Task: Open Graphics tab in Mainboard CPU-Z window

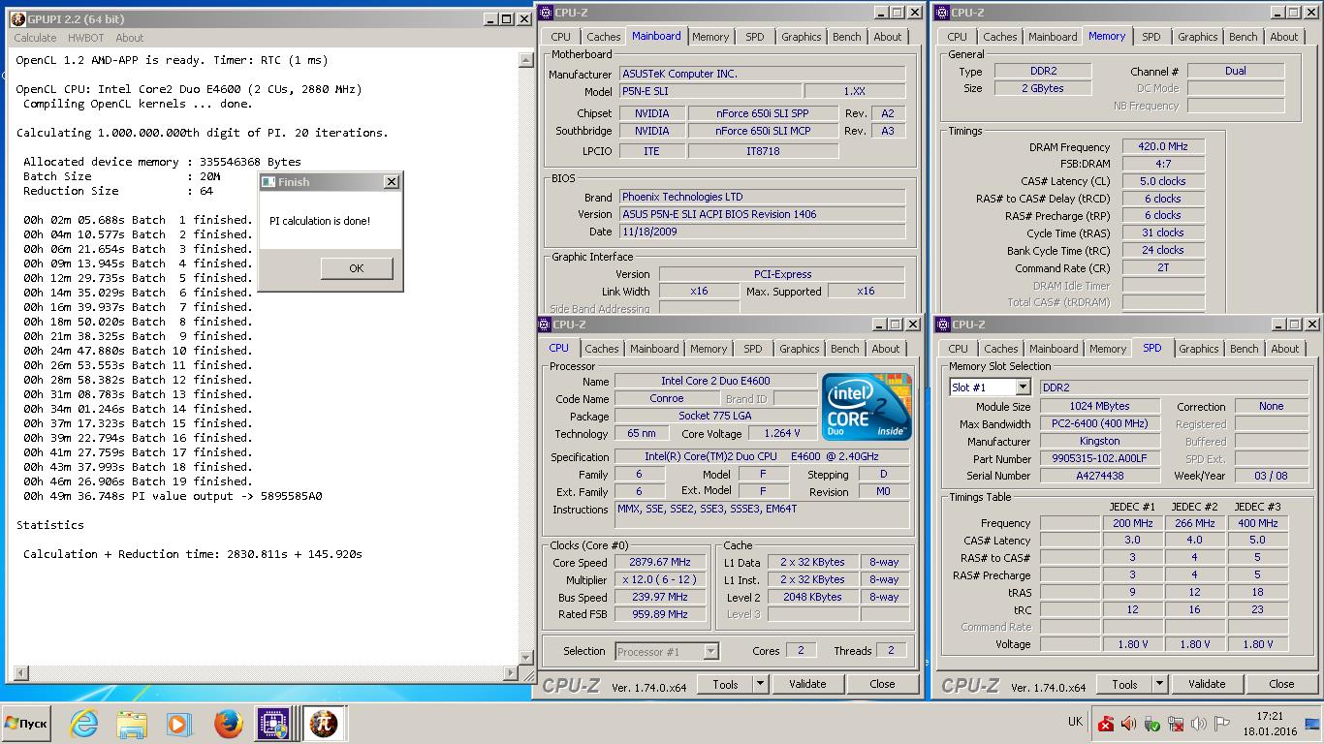Action: click(x=801, y=37)
